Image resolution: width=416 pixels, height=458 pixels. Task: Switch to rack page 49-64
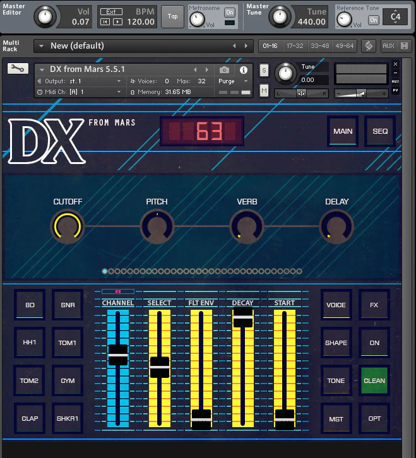tap(345, 46)
